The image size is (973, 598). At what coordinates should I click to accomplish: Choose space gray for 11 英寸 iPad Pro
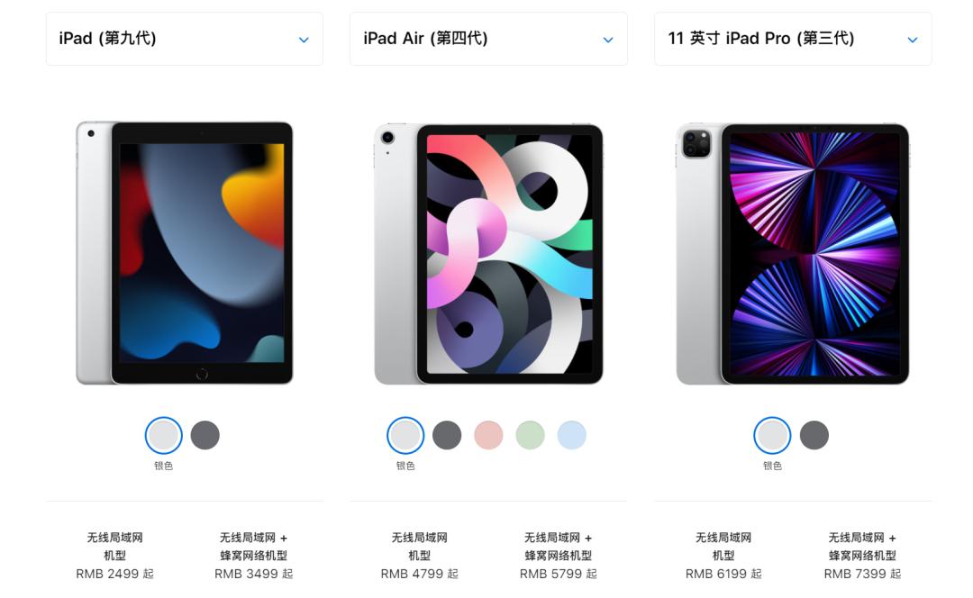point(814,435)
